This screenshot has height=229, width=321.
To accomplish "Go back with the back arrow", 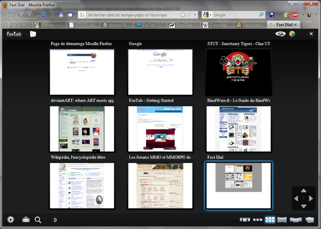I will tap(22, 15).
